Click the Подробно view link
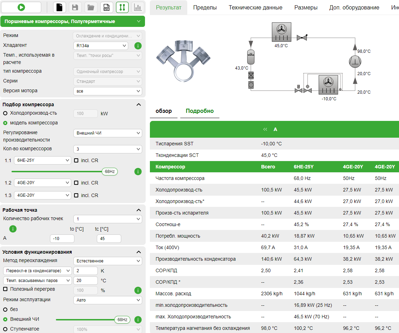The height and width of the screenshot is (333, 399). [199, 111]
